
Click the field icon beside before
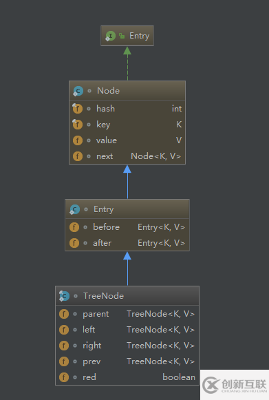tap(74, 227)
